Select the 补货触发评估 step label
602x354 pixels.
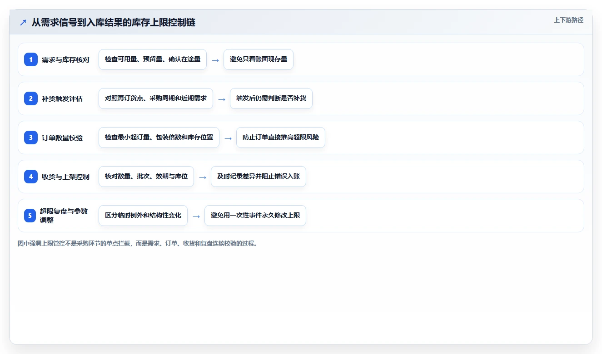(62, 98)
